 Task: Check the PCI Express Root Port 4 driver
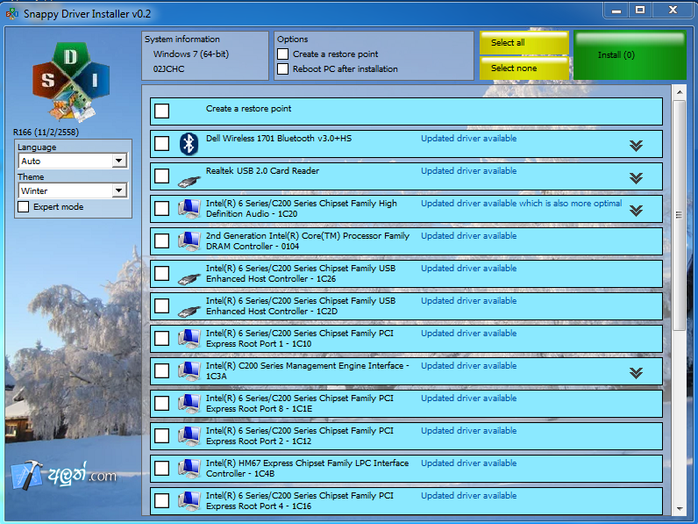pos(161,501)
